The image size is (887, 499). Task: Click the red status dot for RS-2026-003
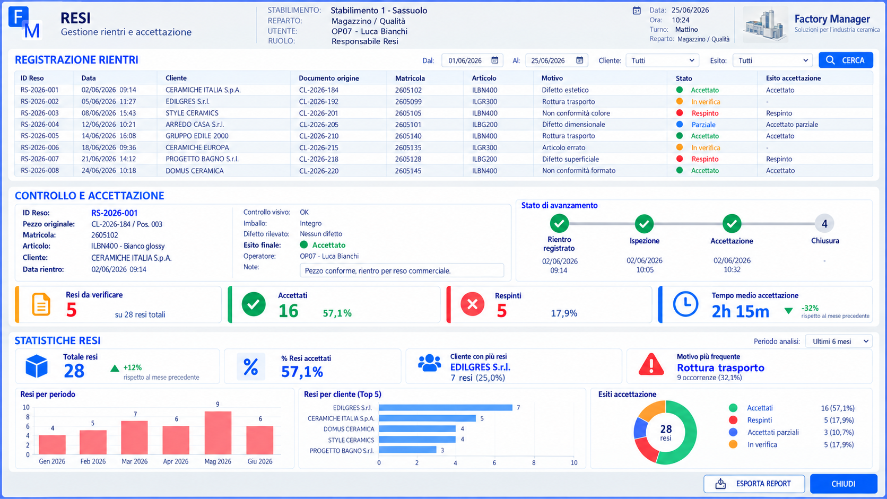coord(679,113)
